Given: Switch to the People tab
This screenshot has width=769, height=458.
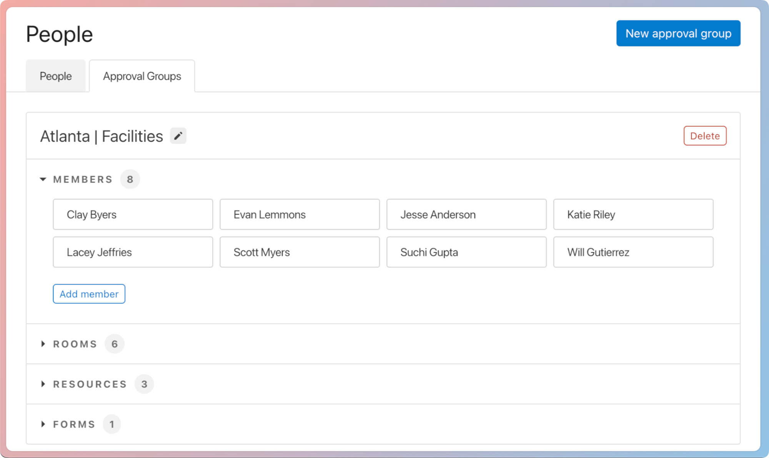Looking at the screenshot, I should (56, 76).
